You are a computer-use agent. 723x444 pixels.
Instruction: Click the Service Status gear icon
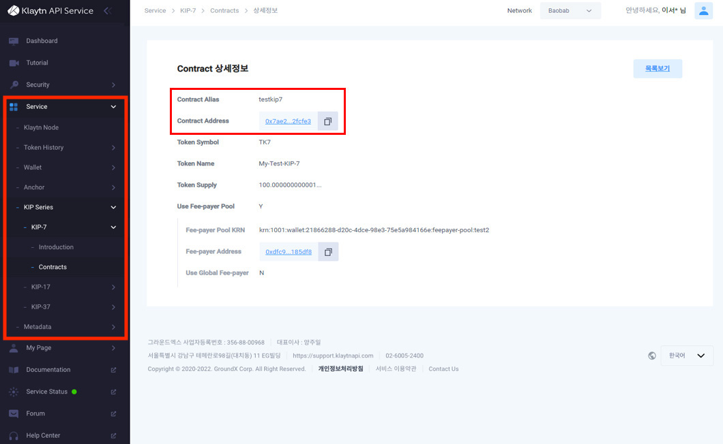click(x=14, y=392)
